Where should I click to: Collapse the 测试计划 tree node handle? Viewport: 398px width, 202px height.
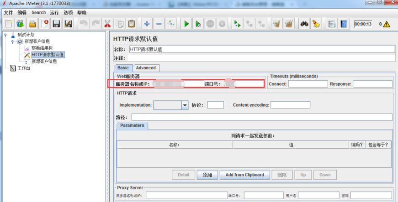(5, 35)
